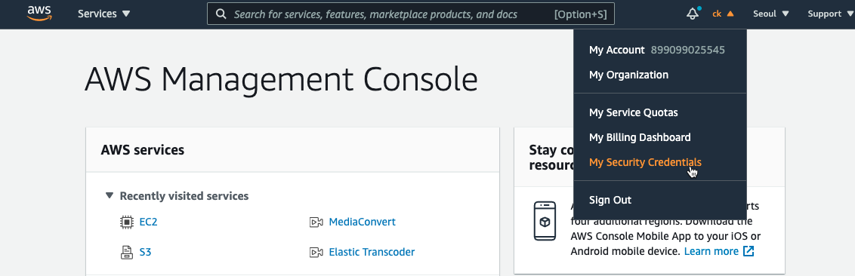
Task: Open the MediaConvert service link
Action: (x=362, y=222)
